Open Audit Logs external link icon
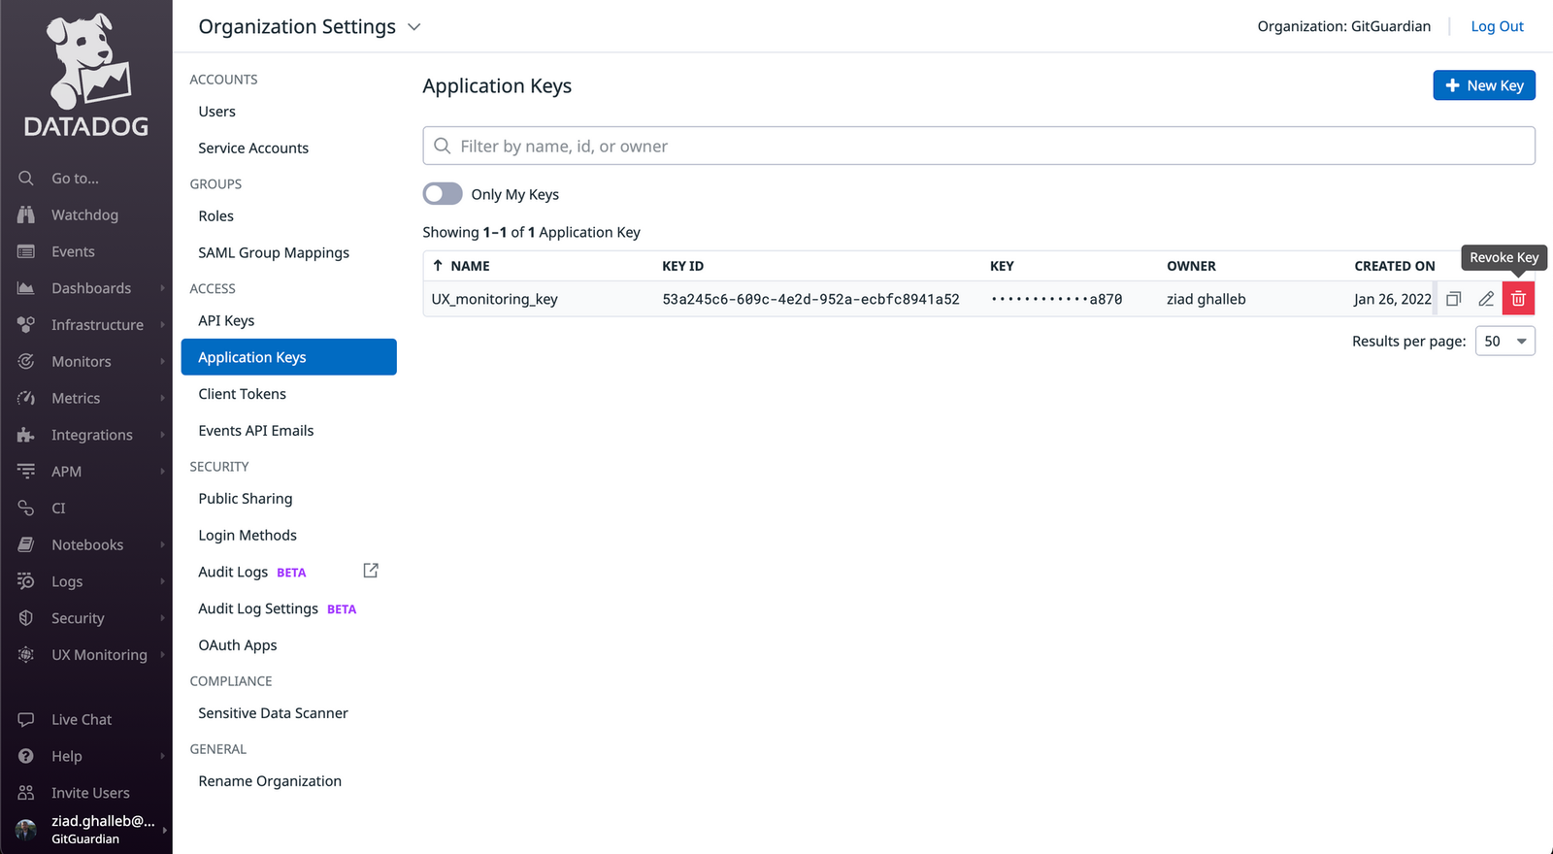Viewport: 1553px width, 854px height. [x=371, y=571]
